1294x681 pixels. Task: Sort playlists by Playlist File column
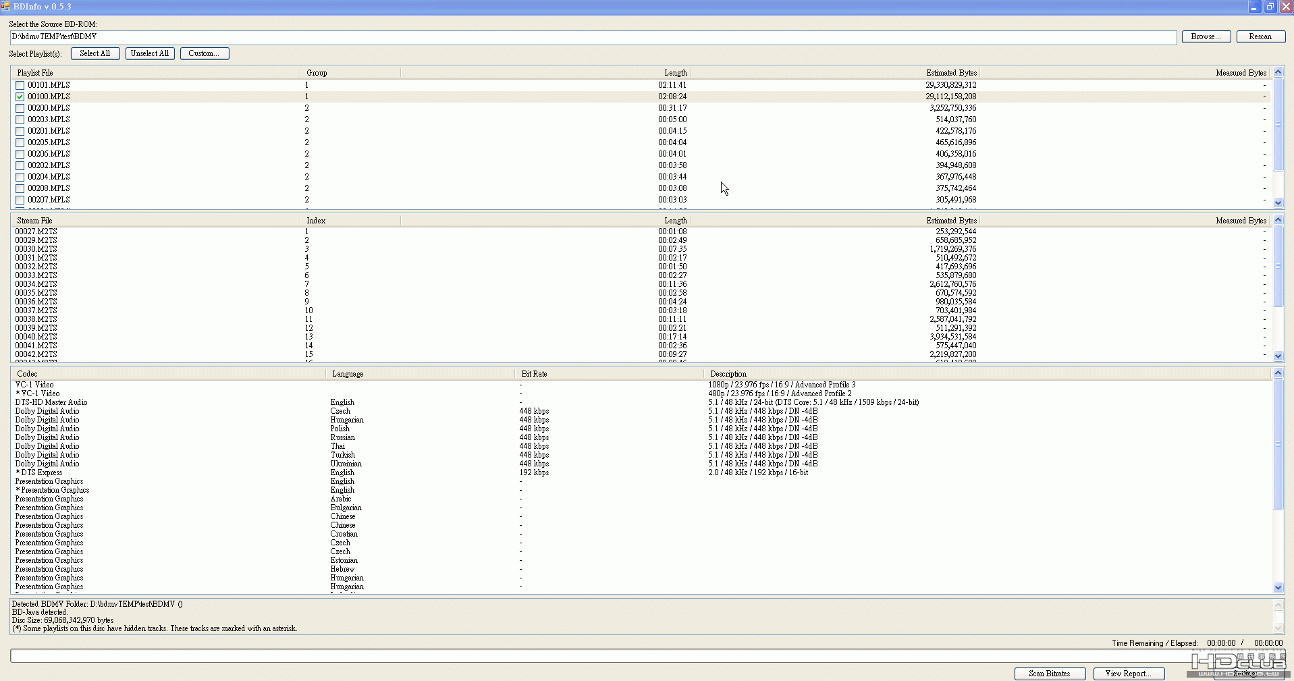(x=155, y=73)
